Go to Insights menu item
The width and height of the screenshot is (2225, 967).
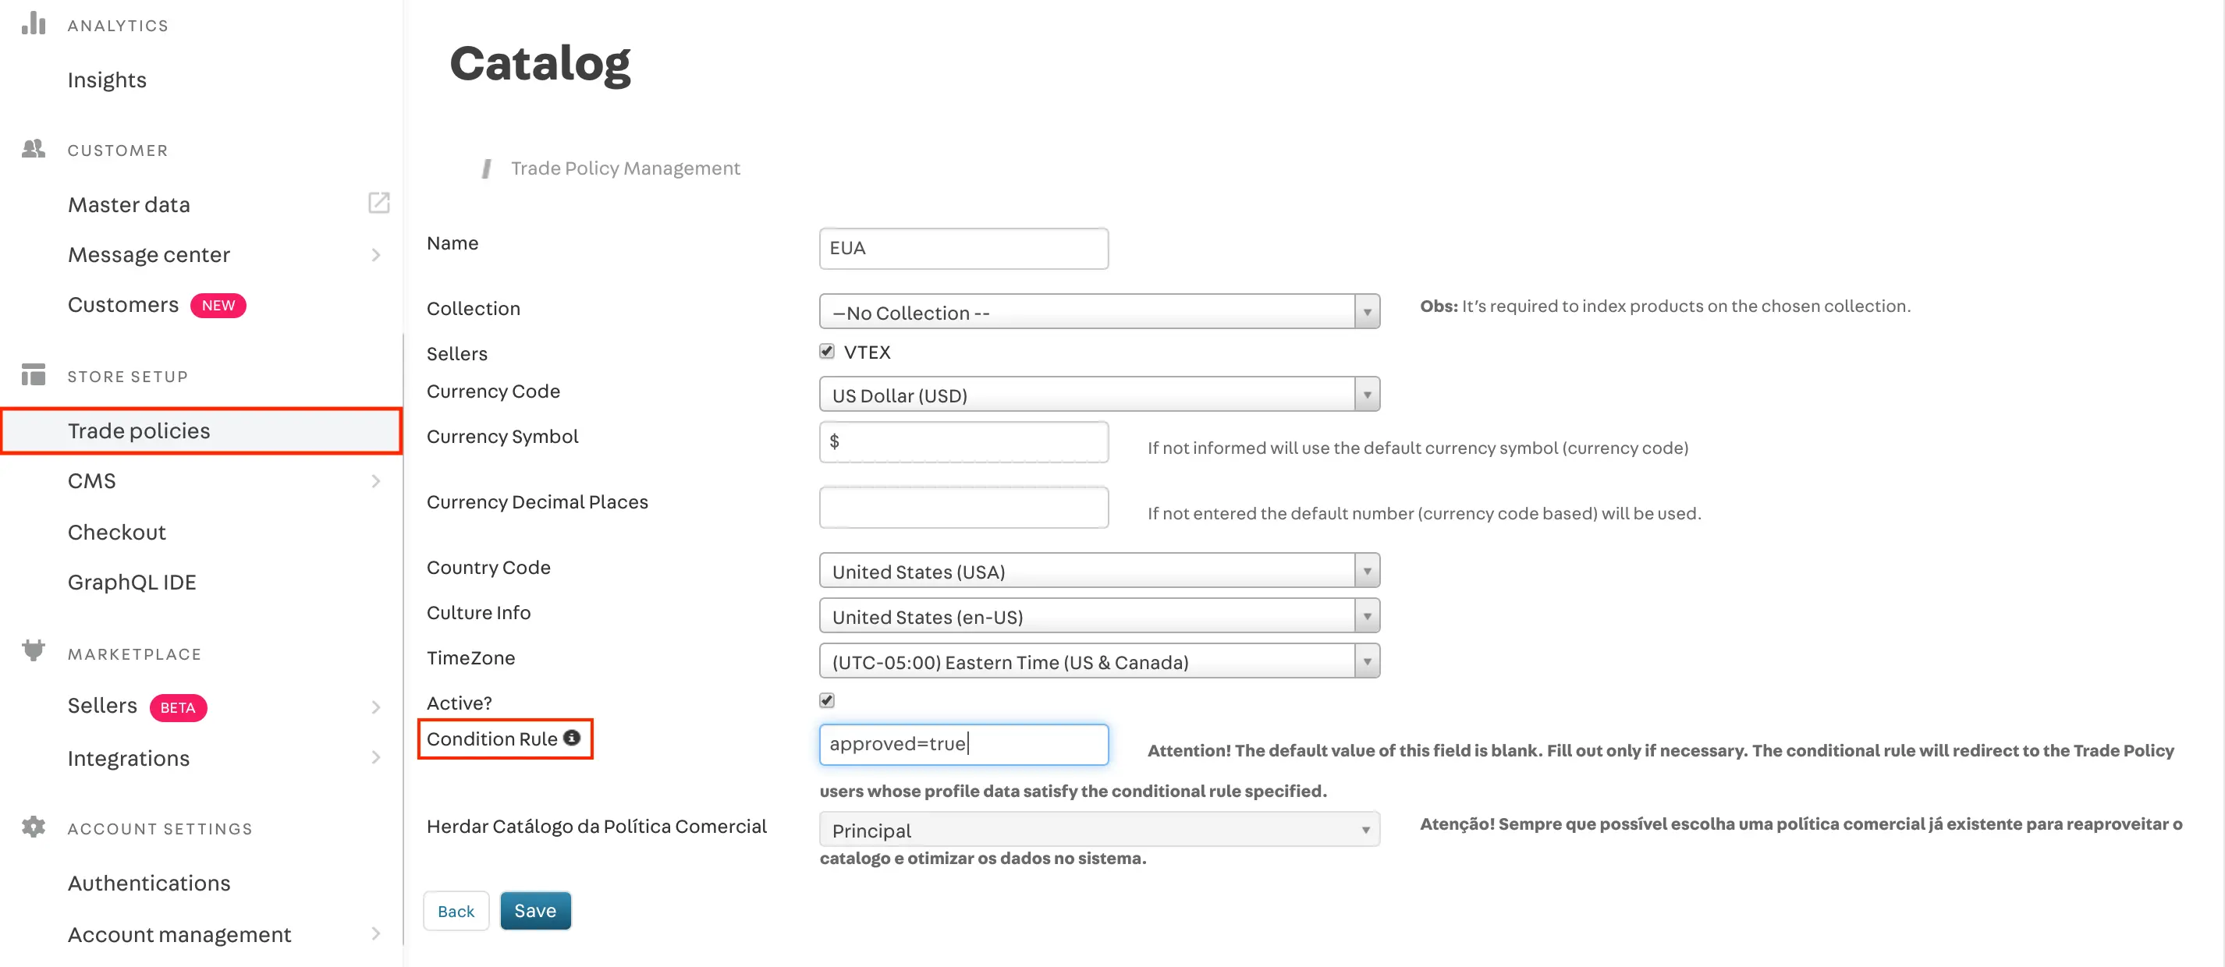pos(107,80)
